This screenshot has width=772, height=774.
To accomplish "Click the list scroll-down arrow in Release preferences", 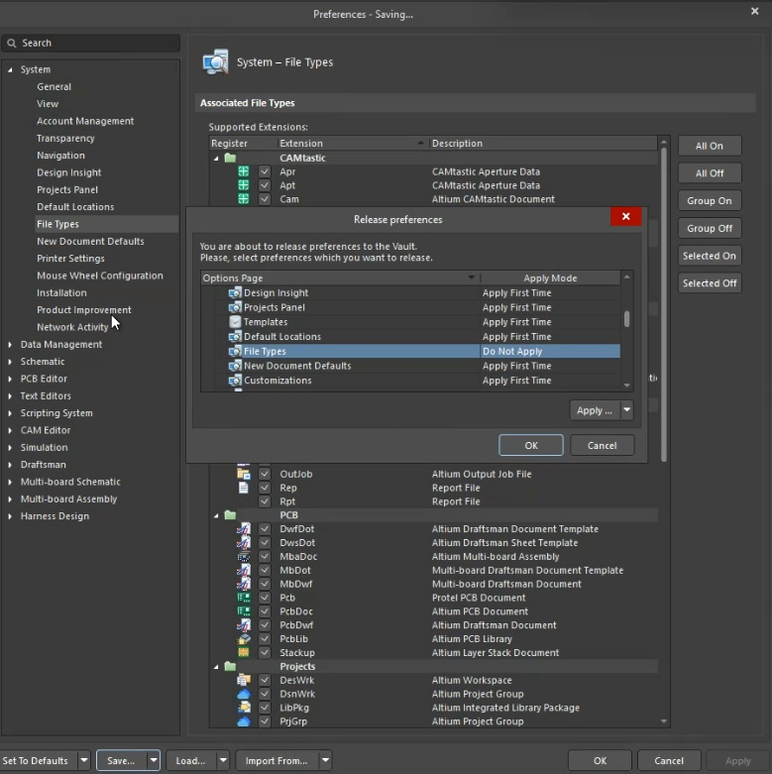I will (x=626, y=386).
